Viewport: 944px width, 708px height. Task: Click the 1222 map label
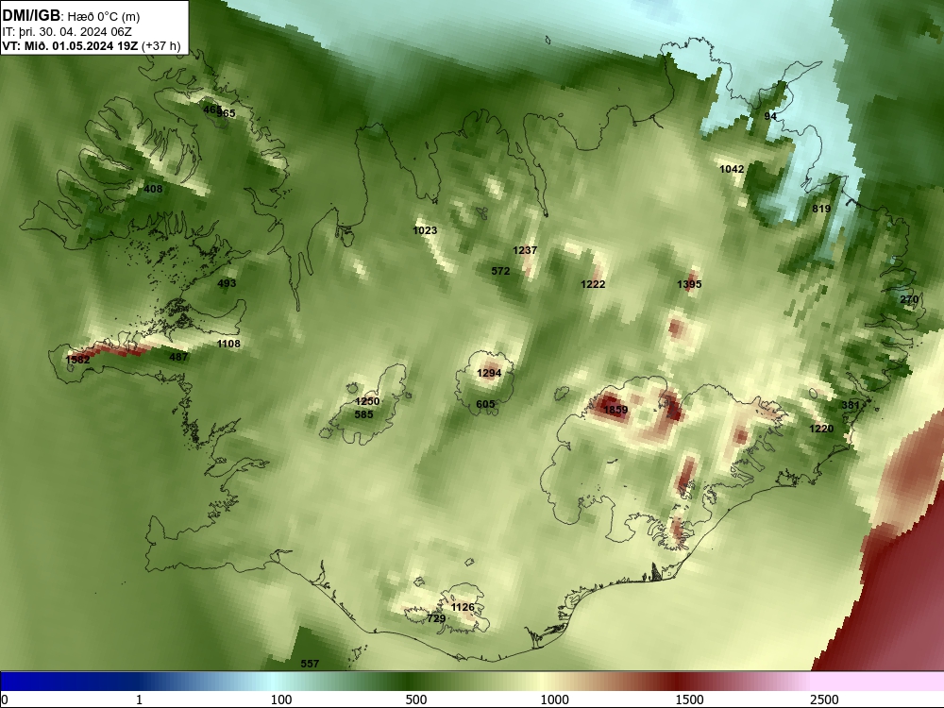pos(593,284)
